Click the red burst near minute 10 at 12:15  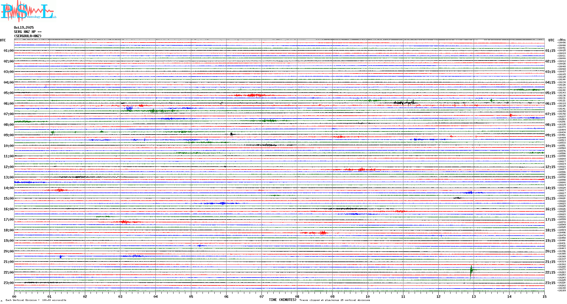click(x=362, y=169)
